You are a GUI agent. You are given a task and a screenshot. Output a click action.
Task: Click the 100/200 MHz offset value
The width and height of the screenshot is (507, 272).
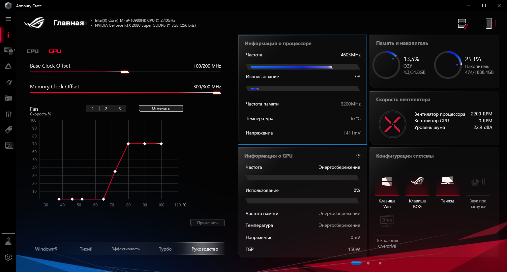click(207, 66)
